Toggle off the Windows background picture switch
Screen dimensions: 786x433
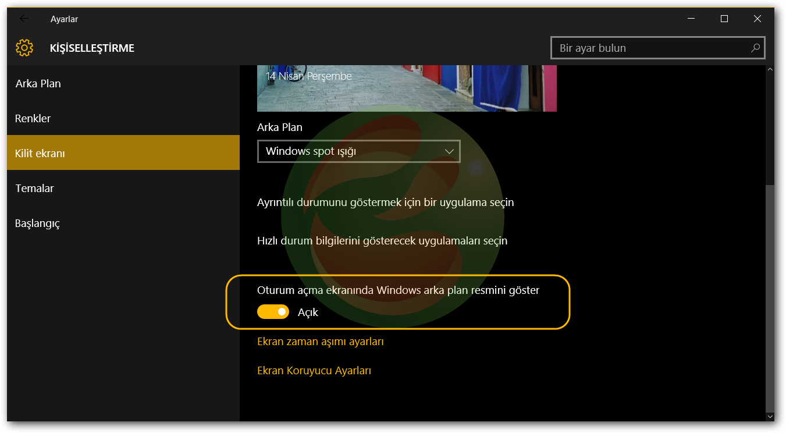(273, 312)
